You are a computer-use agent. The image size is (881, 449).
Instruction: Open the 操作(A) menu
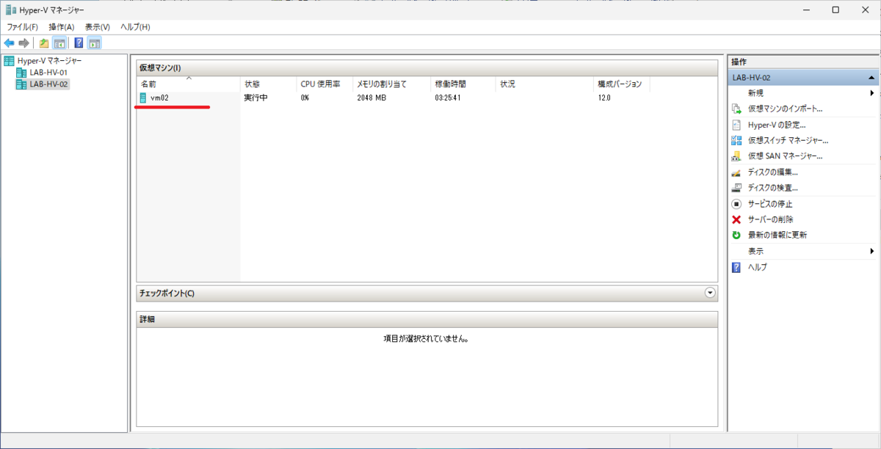61,27
